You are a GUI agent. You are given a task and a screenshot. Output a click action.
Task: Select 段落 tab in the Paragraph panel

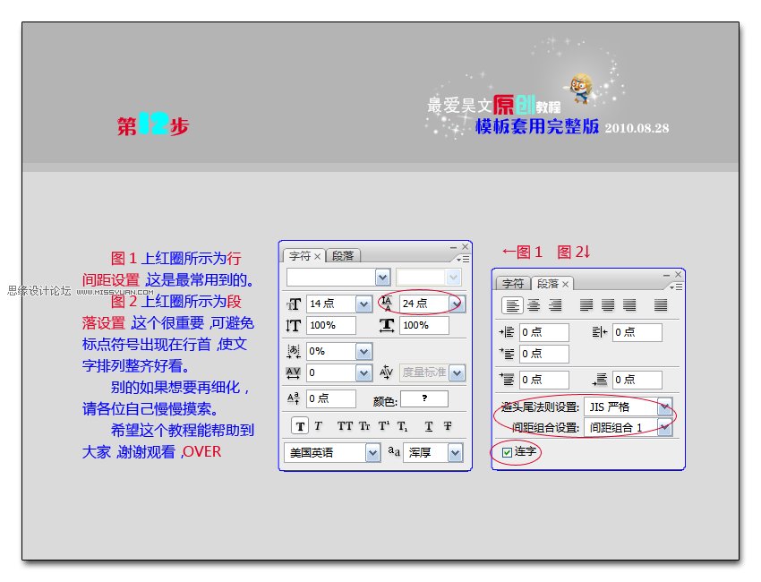coord(547,284)
